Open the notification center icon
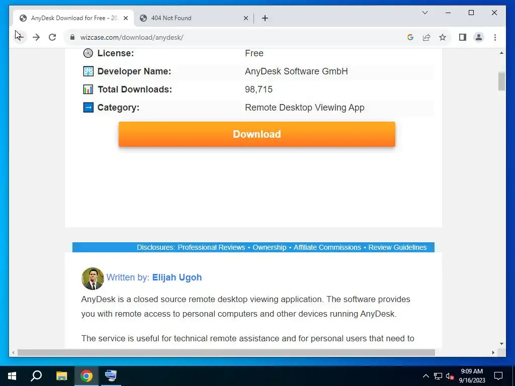The height and width of the screenshot is (386, 515). click(x=498, y=376)
